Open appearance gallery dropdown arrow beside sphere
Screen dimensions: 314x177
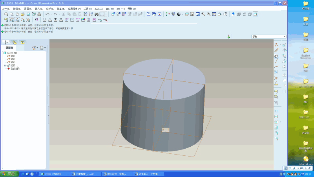click(x=183, y=14)
